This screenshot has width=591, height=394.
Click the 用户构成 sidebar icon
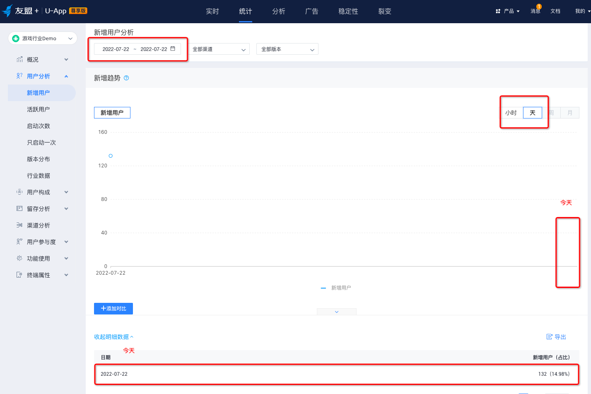pos(19,192)
